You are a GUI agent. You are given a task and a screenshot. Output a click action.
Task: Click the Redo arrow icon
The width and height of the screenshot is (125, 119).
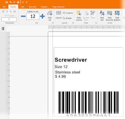(x=14, y=2)
